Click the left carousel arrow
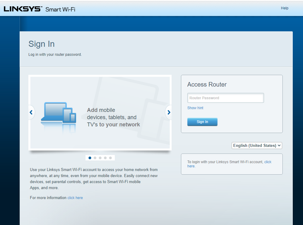The width and height of the screenshot is (303, 225). click(31, 112)
